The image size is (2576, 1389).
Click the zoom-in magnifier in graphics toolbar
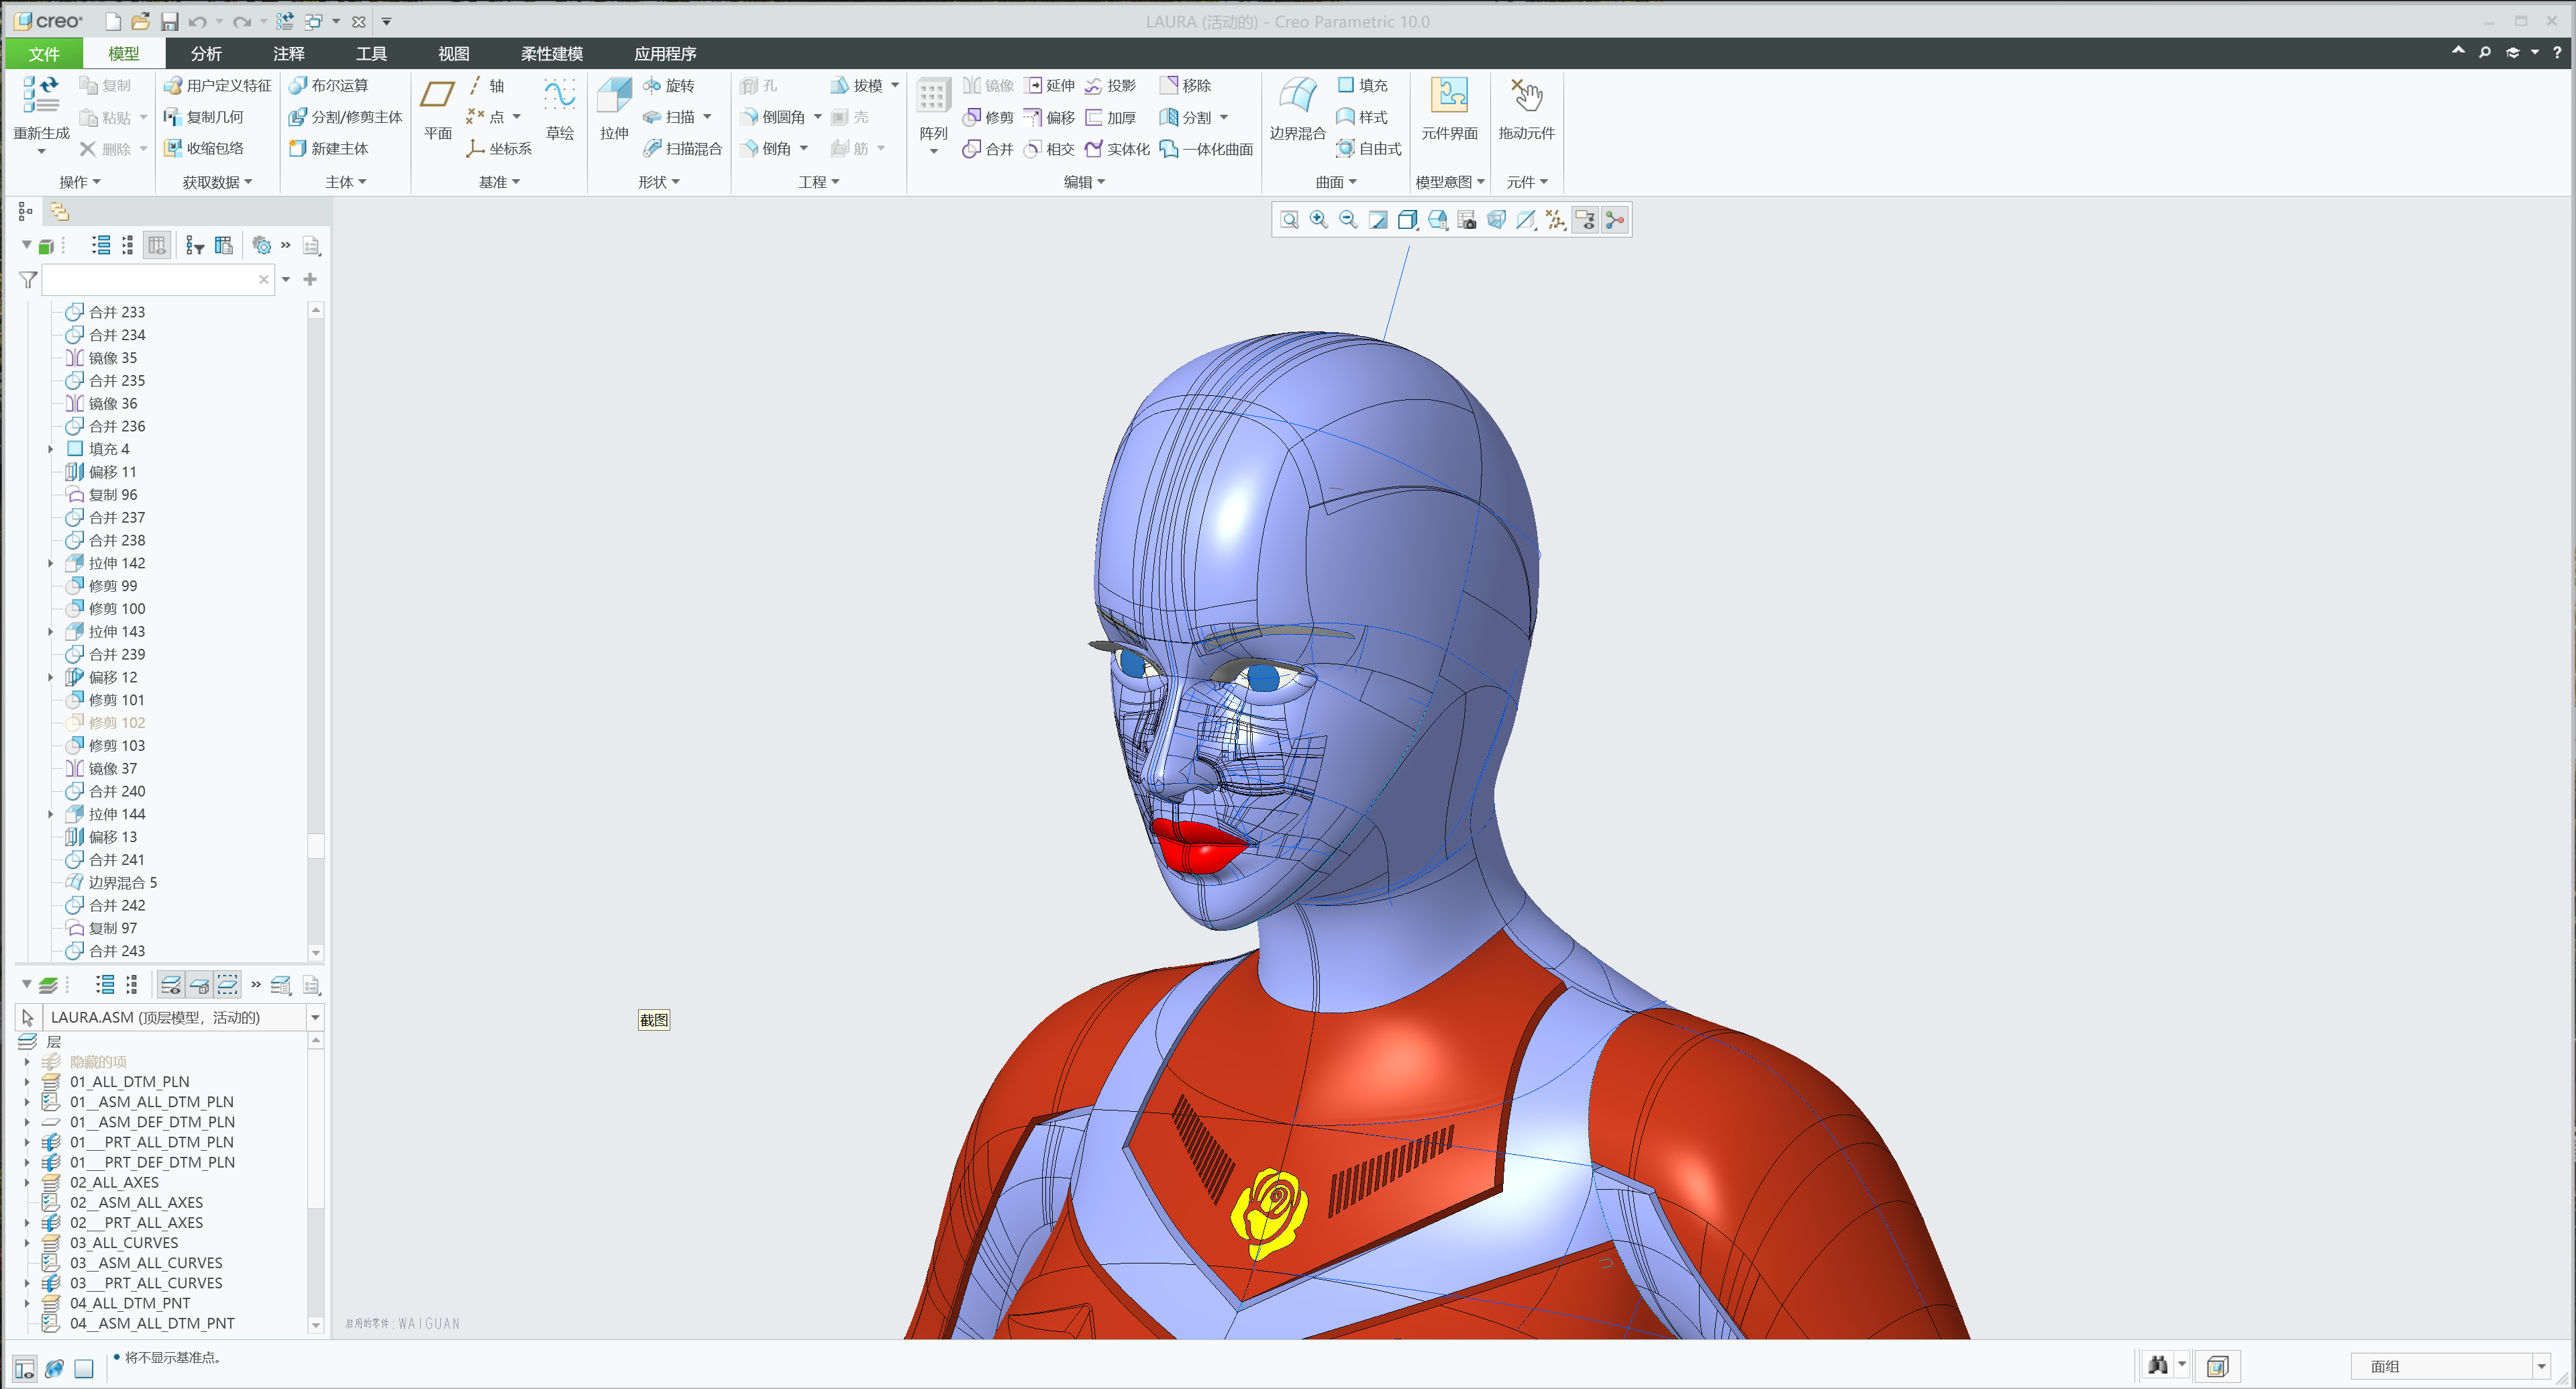pos(1318,219)
